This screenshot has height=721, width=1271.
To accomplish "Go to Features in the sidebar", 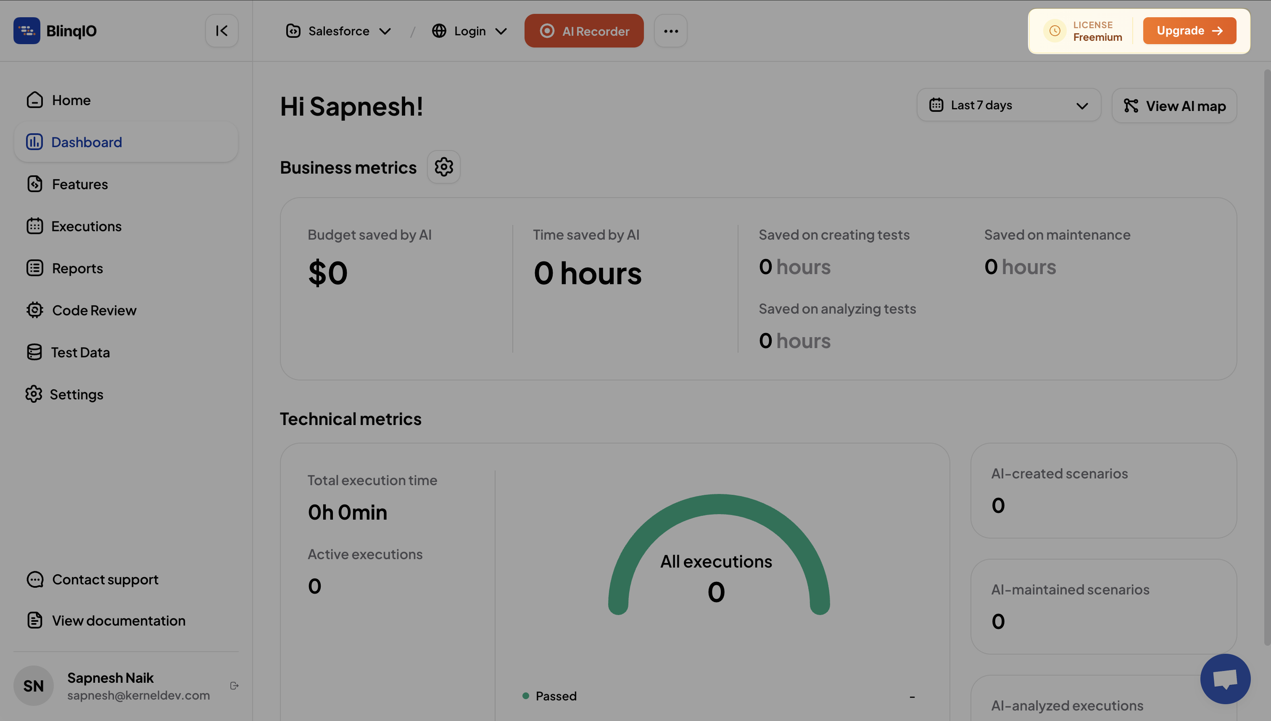I will [x=80, y=184].
